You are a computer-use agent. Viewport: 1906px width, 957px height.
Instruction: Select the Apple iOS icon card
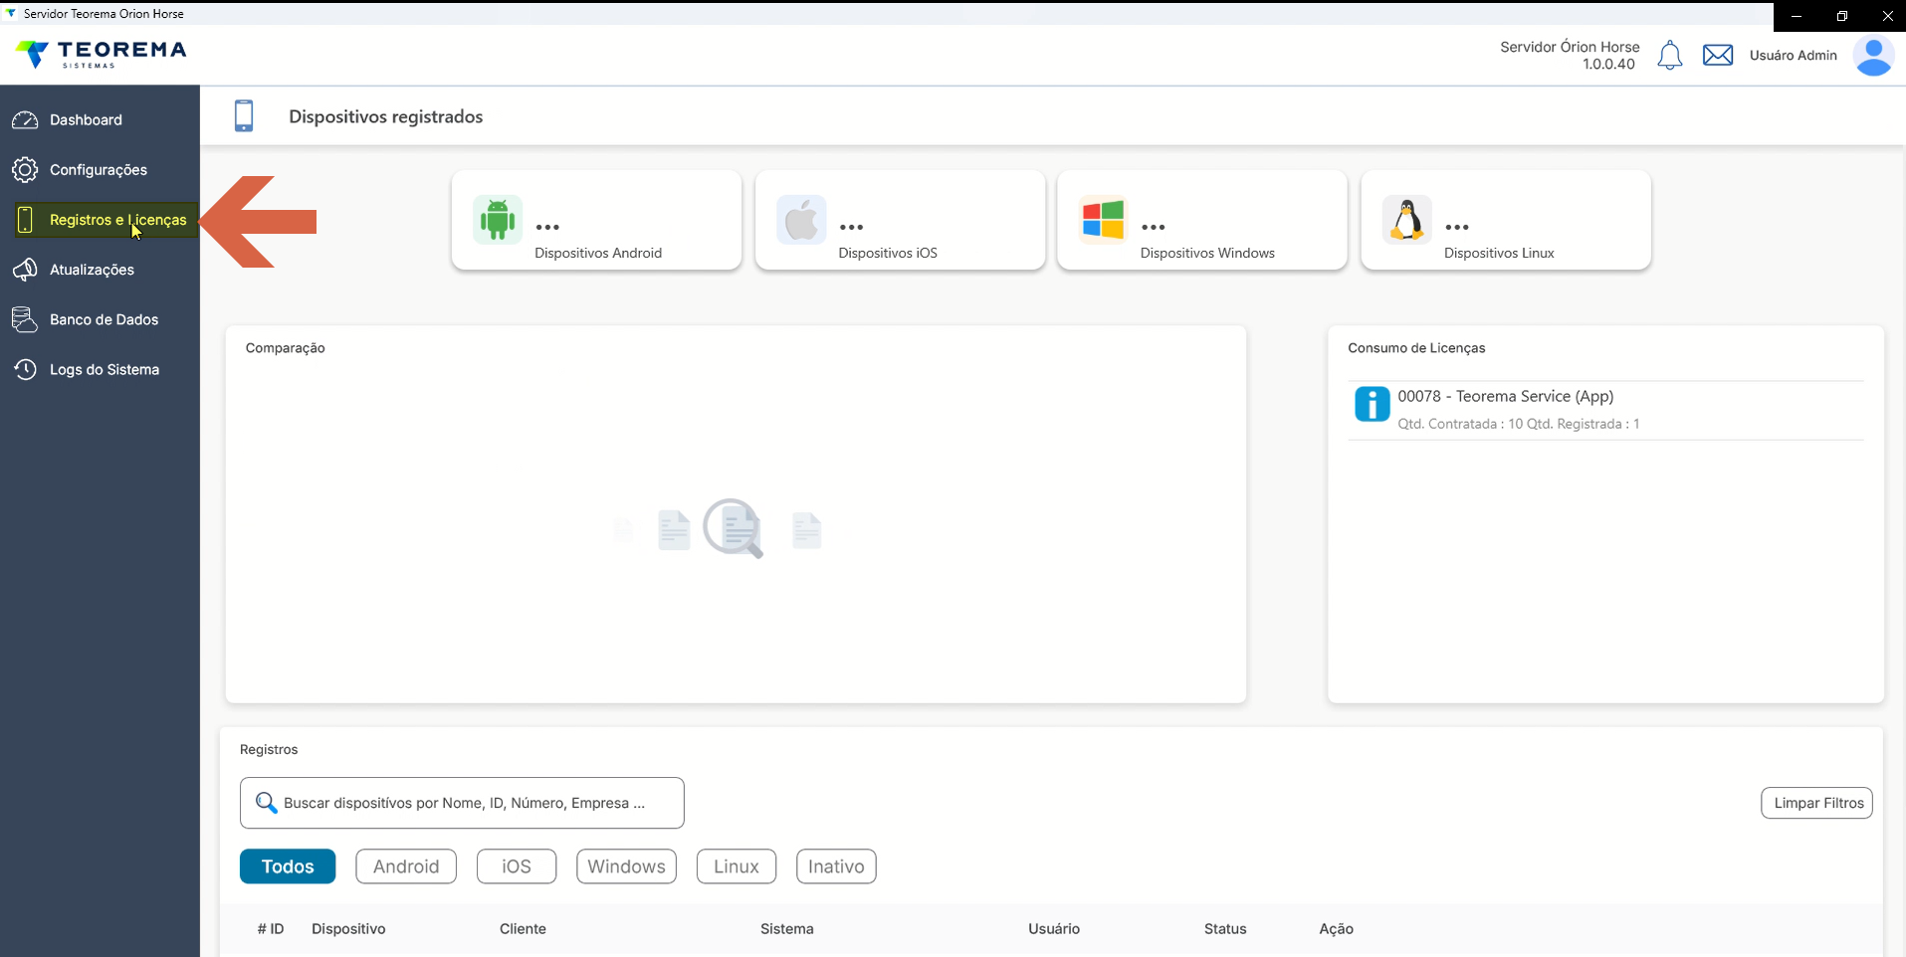click(801, 220)
